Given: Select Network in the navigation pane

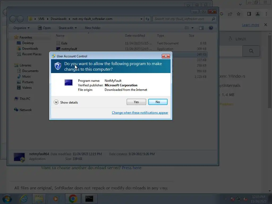Looking at the screenshot, I should point(25,110).
